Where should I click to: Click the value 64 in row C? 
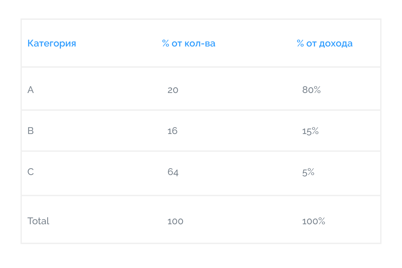(x=173, y=172)
